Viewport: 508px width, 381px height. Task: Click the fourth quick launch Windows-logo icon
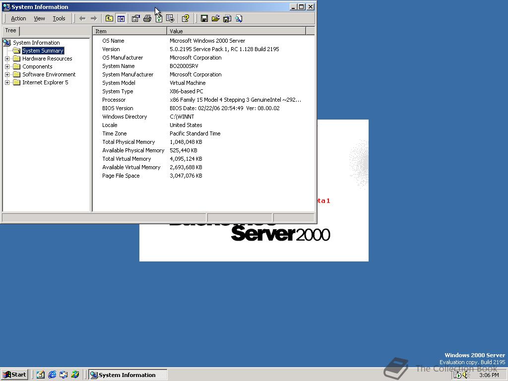[x=75, y=375]
